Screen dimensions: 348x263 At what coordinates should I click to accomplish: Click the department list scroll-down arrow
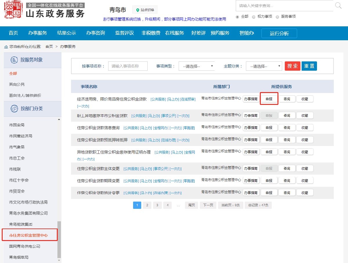59,260
